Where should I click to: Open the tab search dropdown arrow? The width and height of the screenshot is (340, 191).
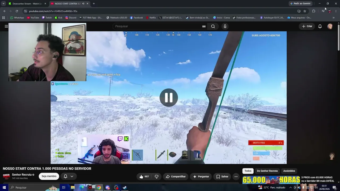[3, 3]
